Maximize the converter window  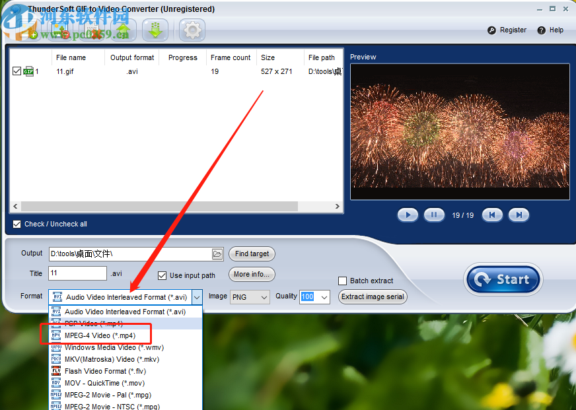(x=552, y=9)
